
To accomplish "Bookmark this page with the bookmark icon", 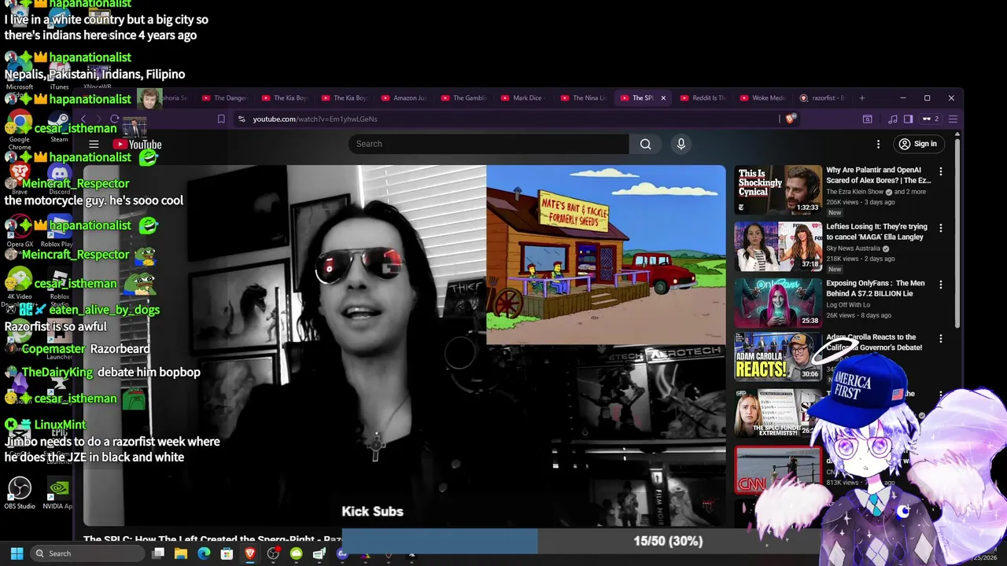I will (x=221, y=119).
